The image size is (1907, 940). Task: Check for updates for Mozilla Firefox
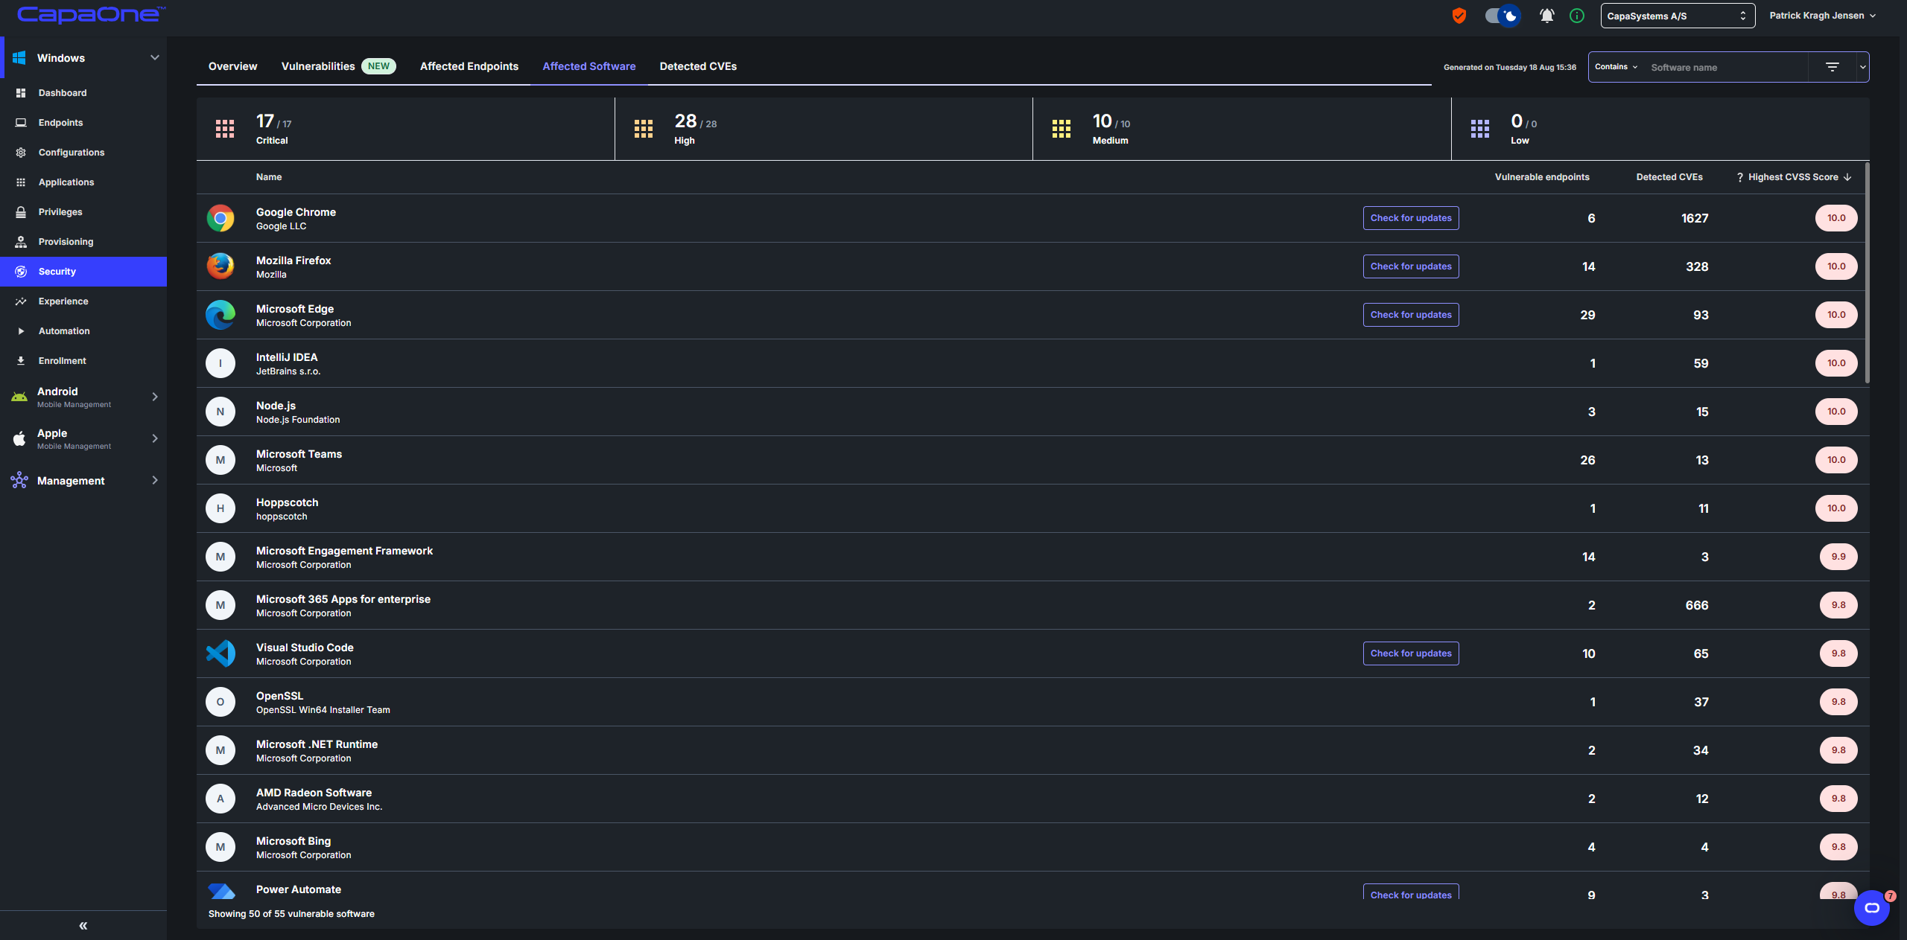point(1411,266)
